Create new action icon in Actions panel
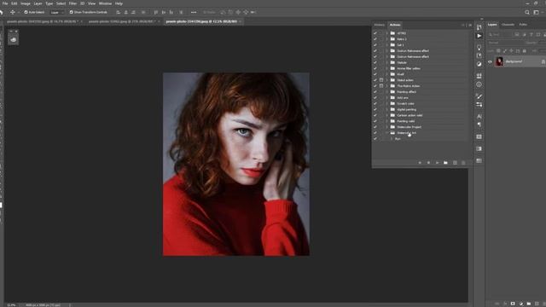546x307 pixels. point(455,163)
